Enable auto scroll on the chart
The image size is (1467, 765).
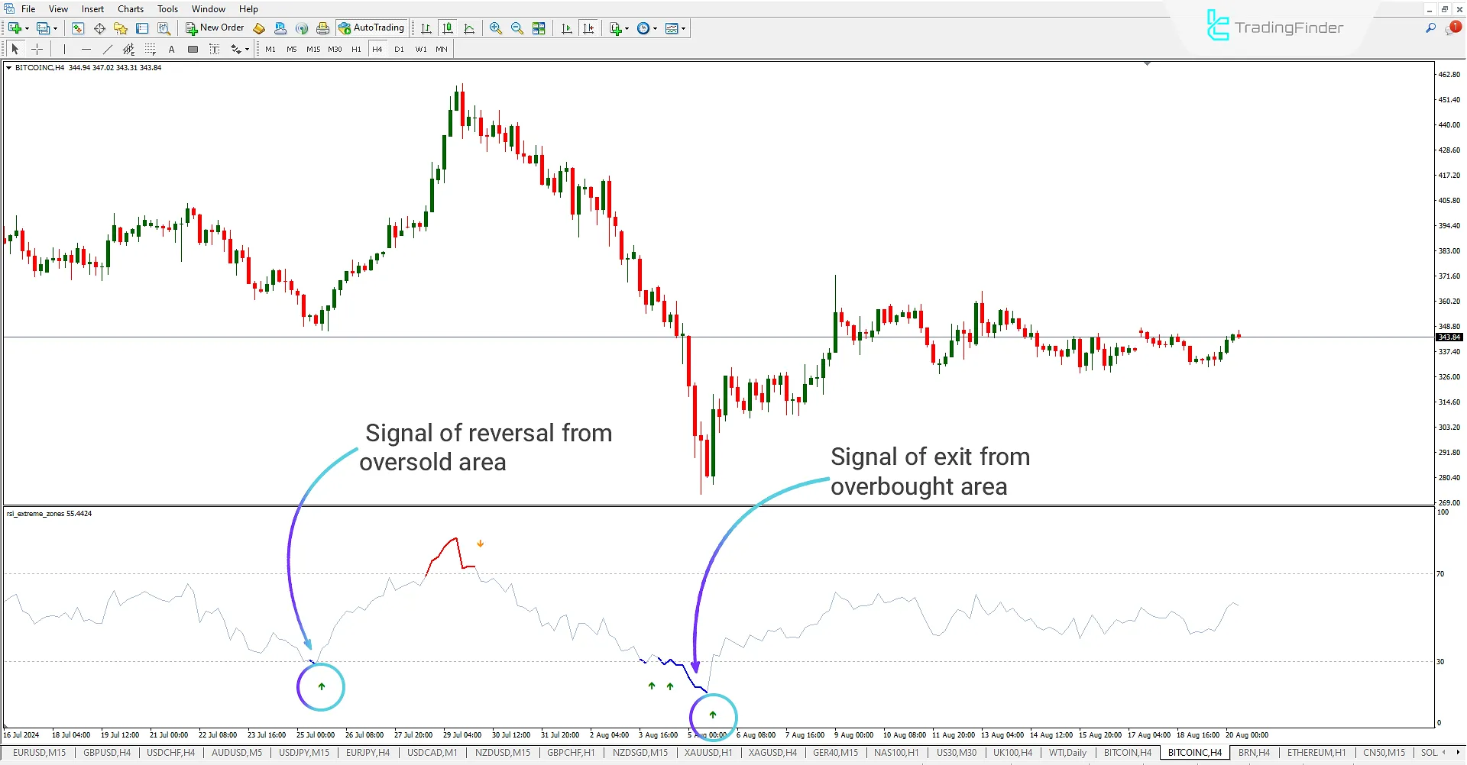click(x=567, y=28)
